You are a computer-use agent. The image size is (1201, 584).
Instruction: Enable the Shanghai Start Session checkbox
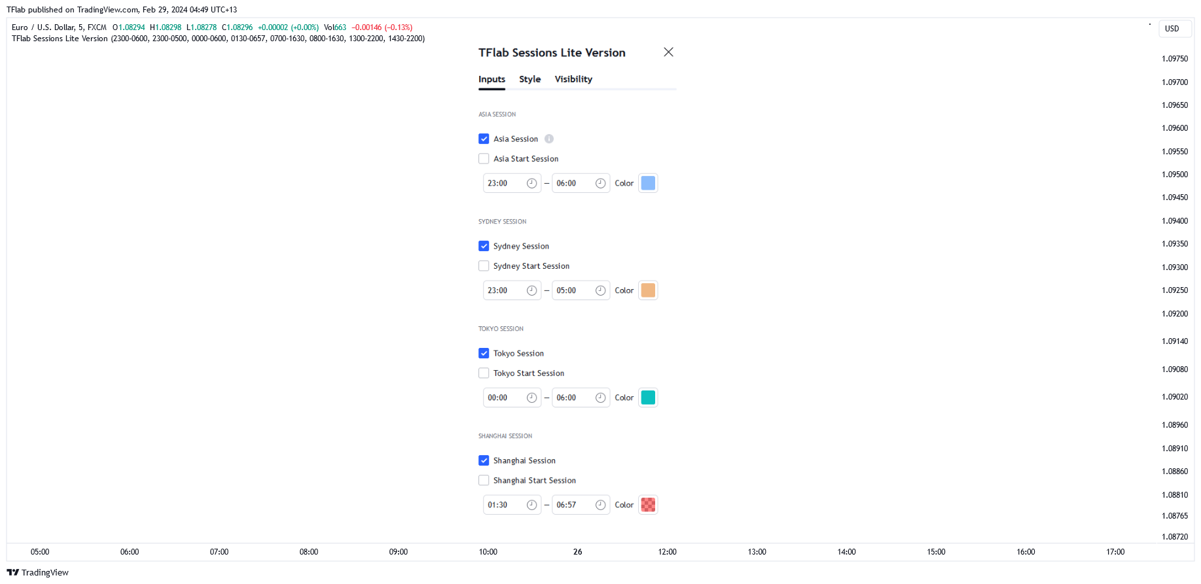(x=484, y=480)
